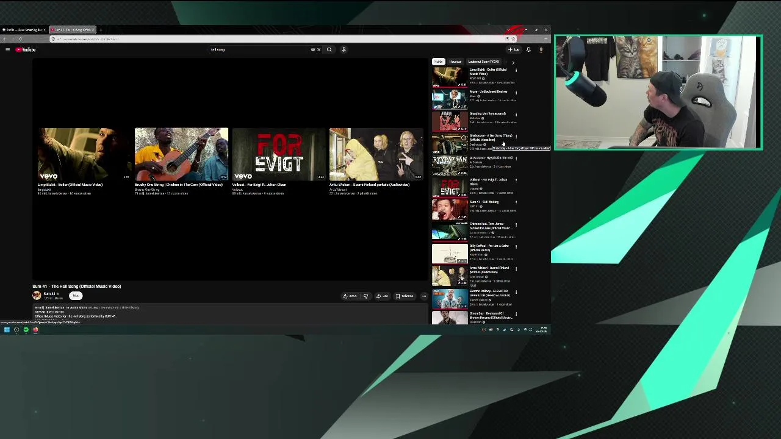Open Limp Bizkit Boiler end-screen thumbnail

[84, 154]
